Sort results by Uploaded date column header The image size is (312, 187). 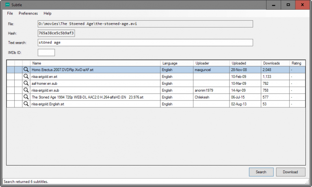click(x=245, y=63)
